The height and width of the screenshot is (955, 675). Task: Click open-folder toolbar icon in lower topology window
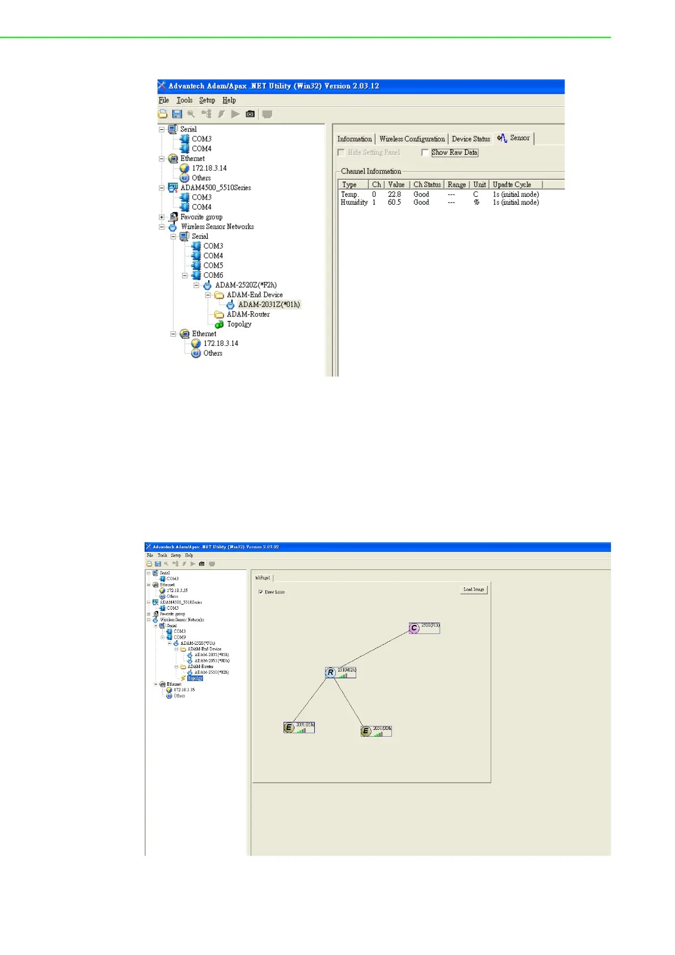pos(149,564)
